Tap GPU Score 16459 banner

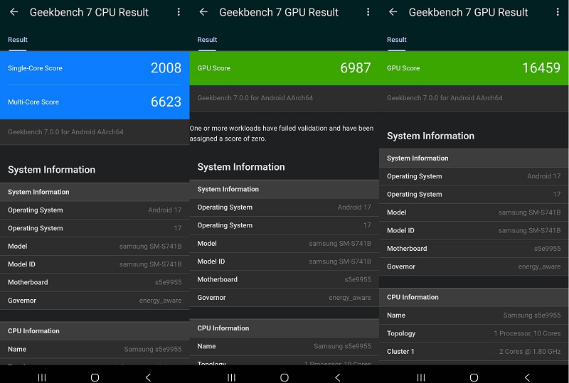tap(474, 68)
